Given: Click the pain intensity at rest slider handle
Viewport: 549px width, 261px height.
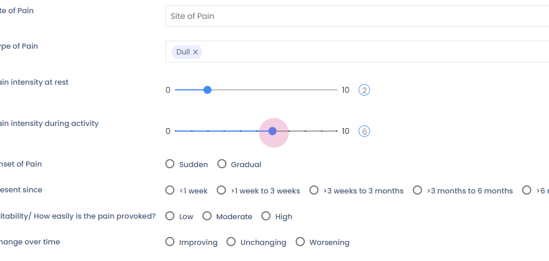Looking at the screenshot, I should click(208, 90).
